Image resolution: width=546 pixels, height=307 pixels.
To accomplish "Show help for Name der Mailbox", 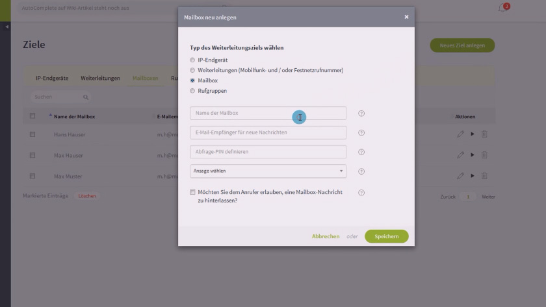I will click(361, 114).
